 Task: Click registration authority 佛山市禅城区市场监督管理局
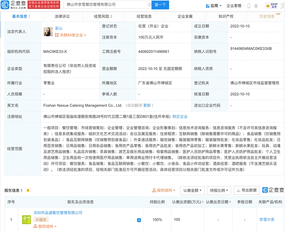pyautogui.click(x=255, y=83)
